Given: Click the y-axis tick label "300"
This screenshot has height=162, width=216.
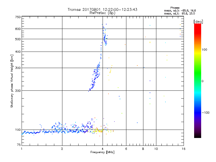Looking at the screenshot, I should [x=18, y=68].
